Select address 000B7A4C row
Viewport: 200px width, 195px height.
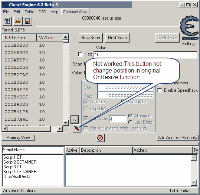click(x=32, y=119)
